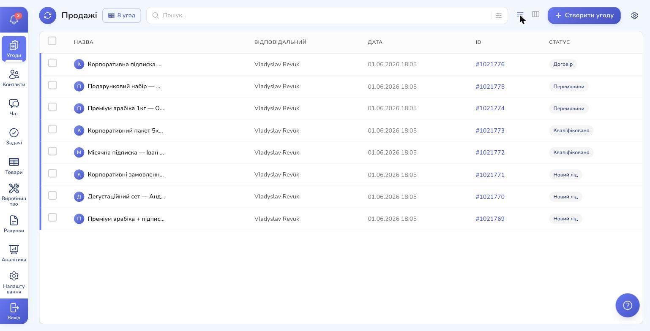The width and height of the screenshot is (650, 331).
Task: Go to Контакти in sidebar
Action: tap(14, 78)
